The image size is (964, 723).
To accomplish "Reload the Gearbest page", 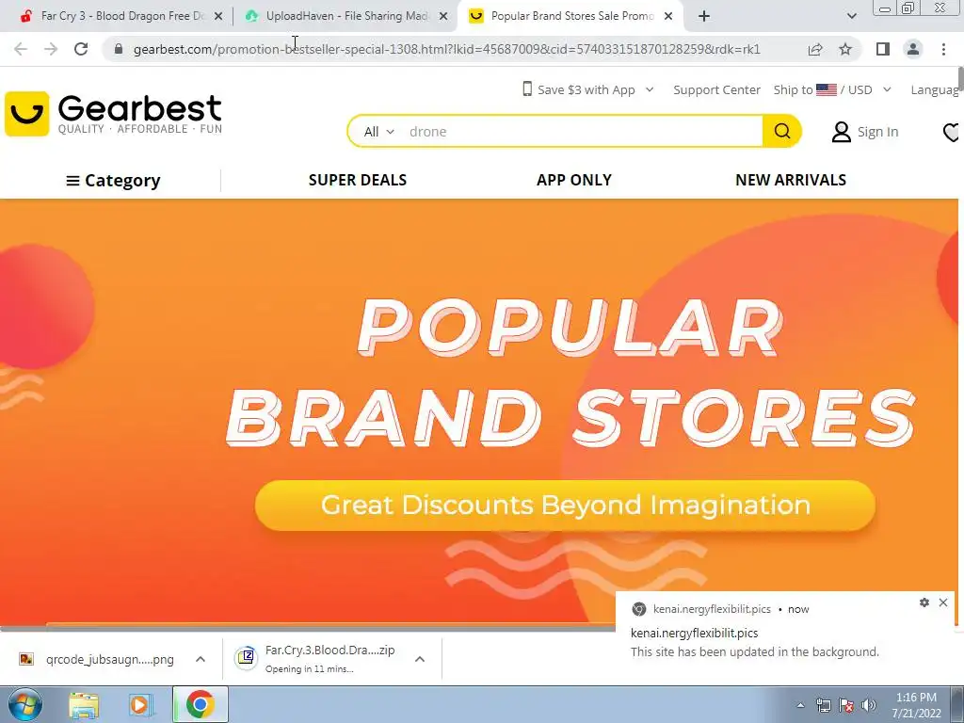I will click(81, 49).
